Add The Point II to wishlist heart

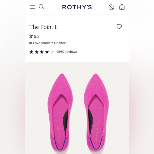tap(119, 27)
